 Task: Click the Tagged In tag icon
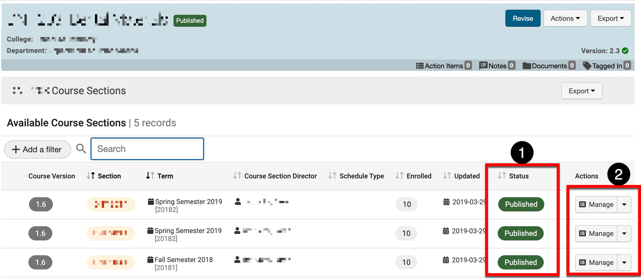[587, 66]
